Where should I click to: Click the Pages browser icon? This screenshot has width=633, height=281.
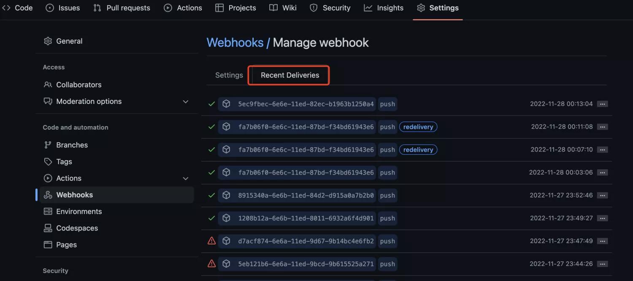48,245
